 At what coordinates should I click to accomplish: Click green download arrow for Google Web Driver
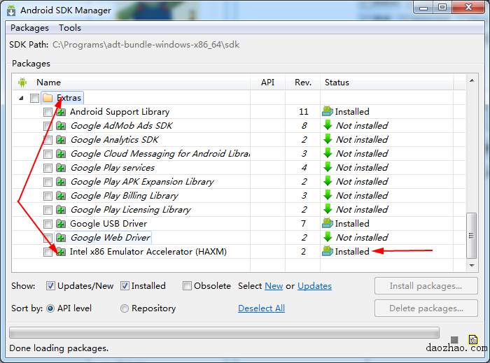click(x=328, y=237)
